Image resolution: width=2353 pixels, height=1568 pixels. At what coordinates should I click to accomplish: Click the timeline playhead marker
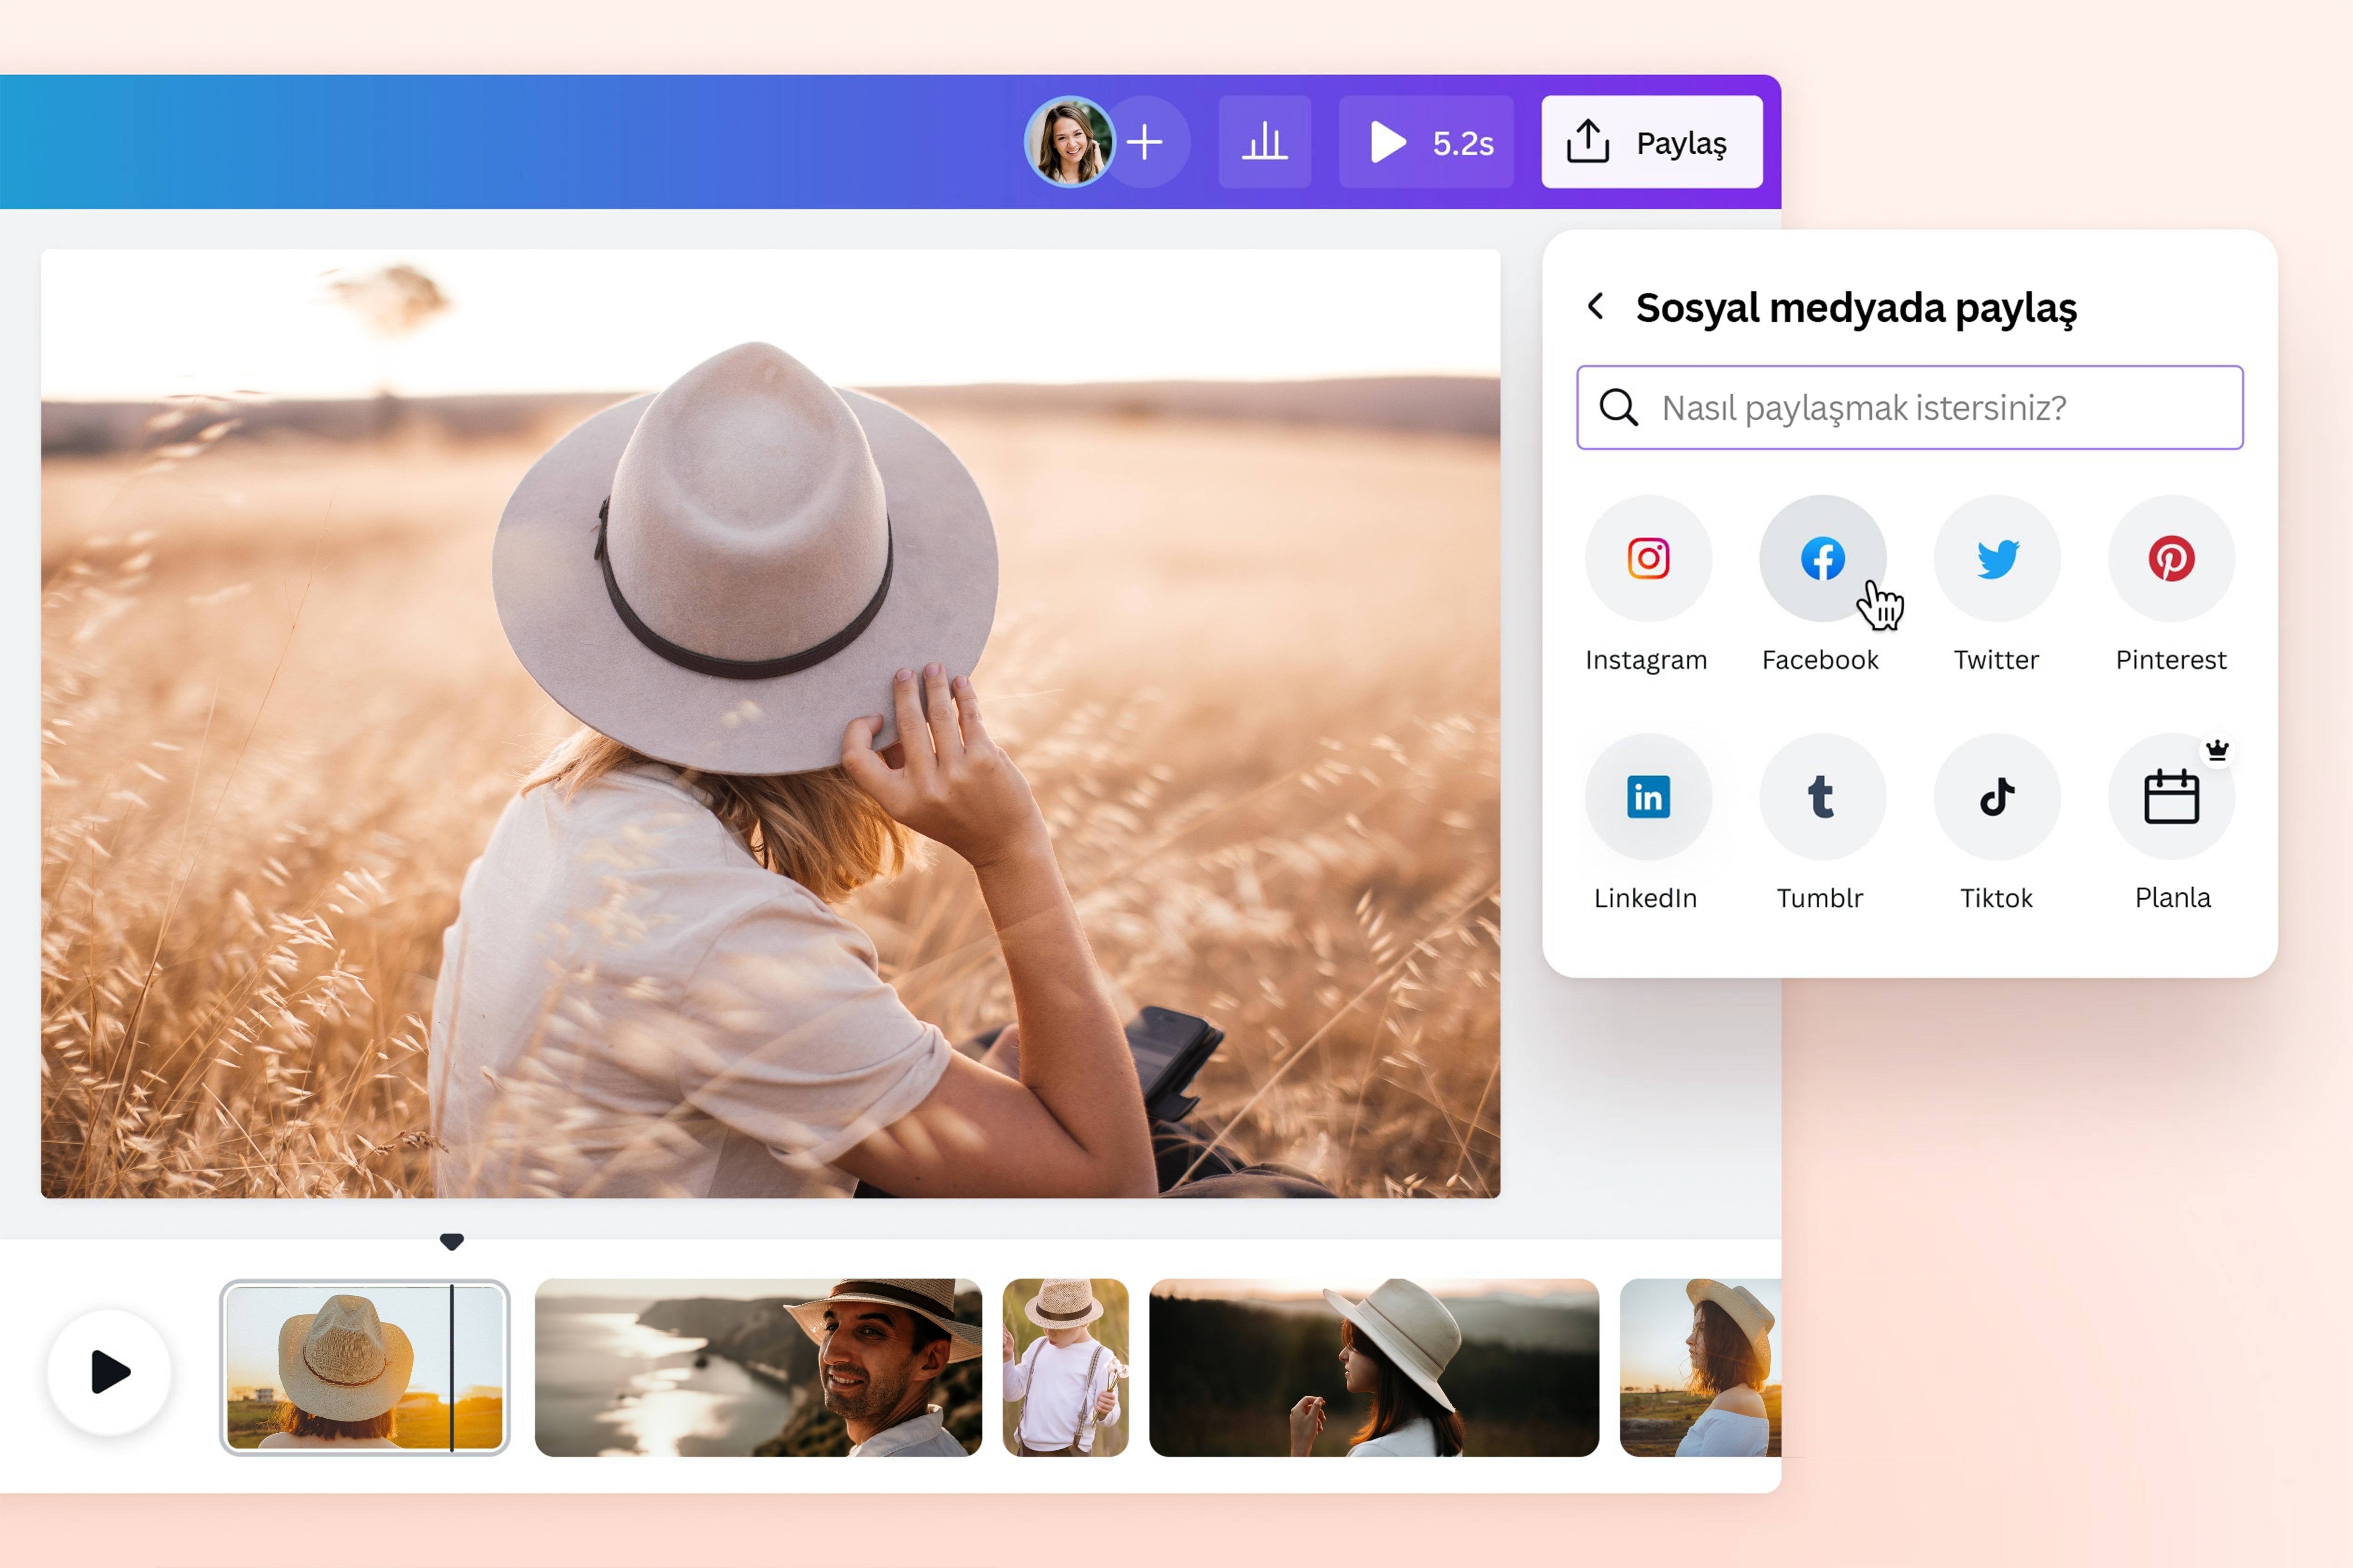coord(452,1241)
